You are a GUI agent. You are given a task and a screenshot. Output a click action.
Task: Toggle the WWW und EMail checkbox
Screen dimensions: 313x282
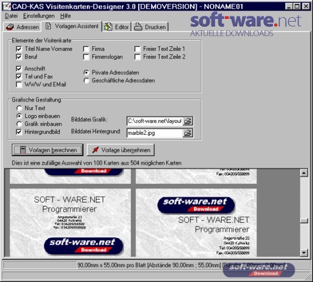tap(19, 85)
